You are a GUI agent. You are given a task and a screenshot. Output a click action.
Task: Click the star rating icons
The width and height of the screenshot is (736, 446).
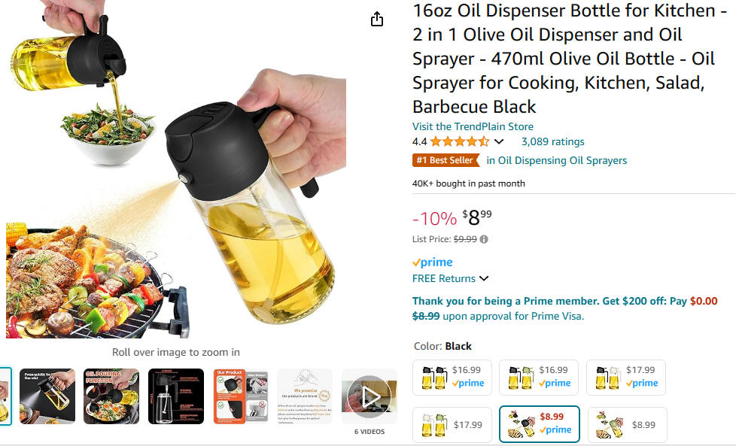(x=459, y=141)
